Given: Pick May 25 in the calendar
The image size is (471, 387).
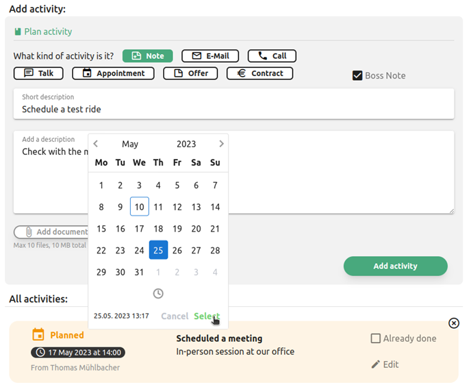Looking at the screenshot, I should [x=158, y=250].
